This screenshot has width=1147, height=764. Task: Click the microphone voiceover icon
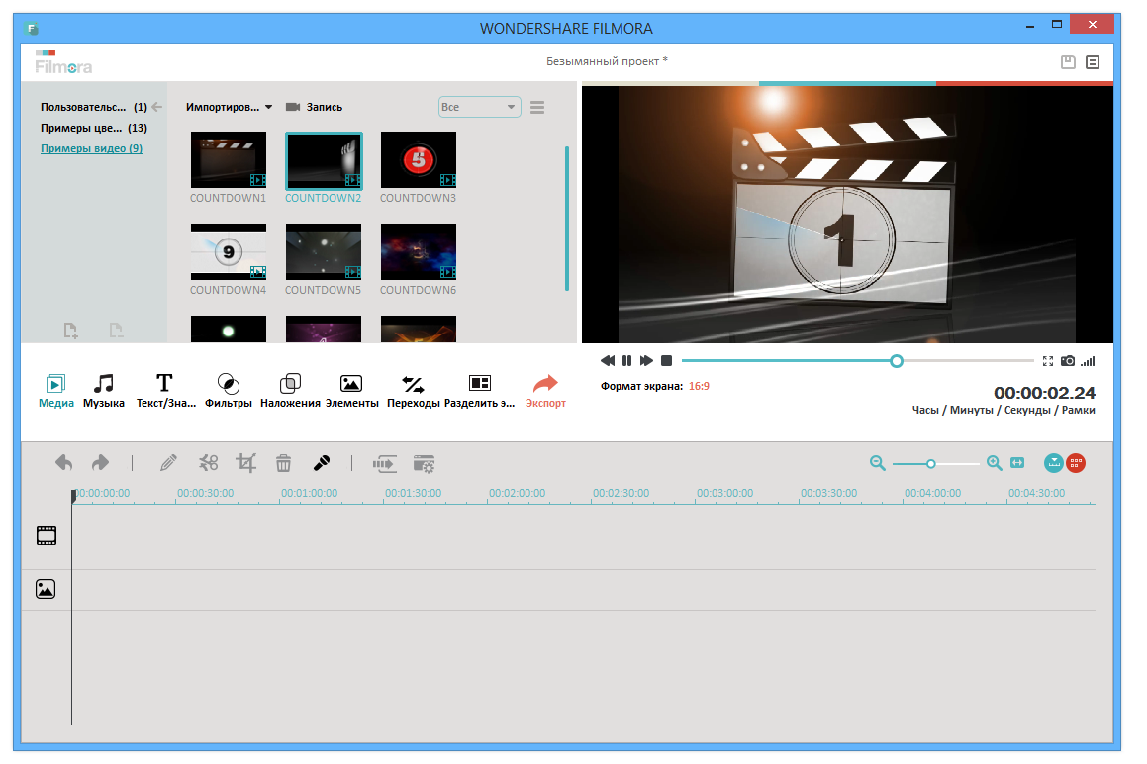pos(321,463)
